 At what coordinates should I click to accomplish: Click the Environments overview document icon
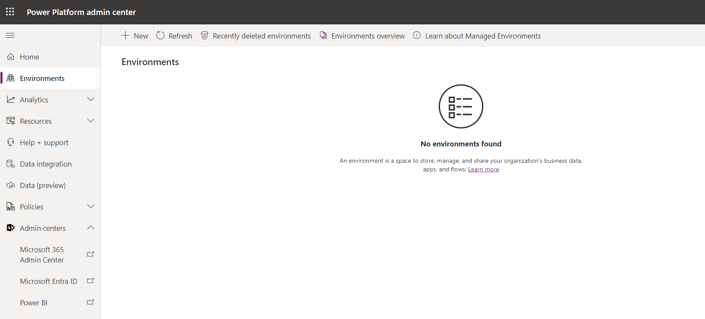[x=323, y=36]
